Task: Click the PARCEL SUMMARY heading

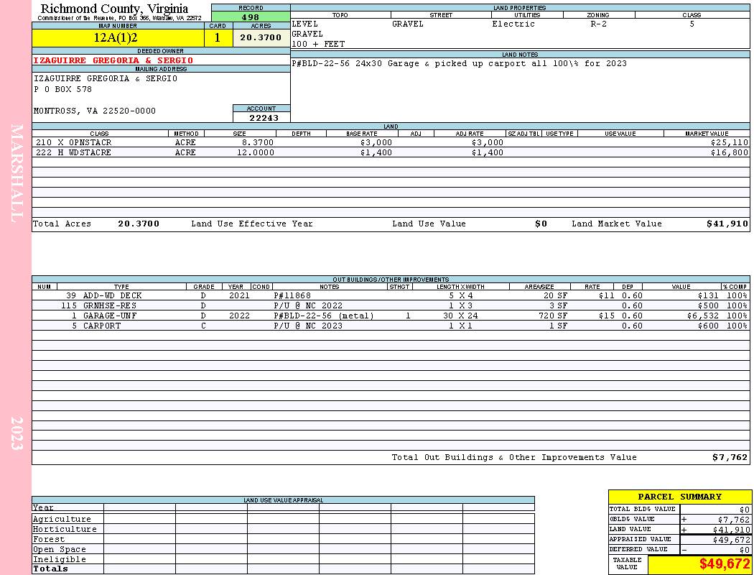Action: click(679, 497)
